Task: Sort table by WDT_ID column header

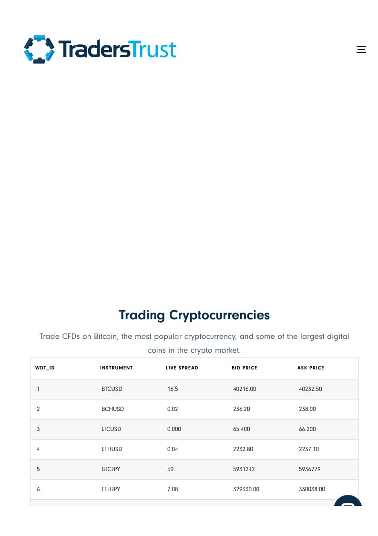Action: click(45, 368)
